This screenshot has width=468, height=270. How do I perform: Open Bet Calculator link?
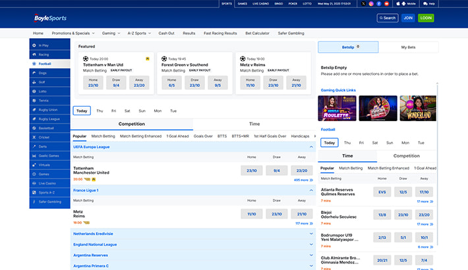[257, 33]
